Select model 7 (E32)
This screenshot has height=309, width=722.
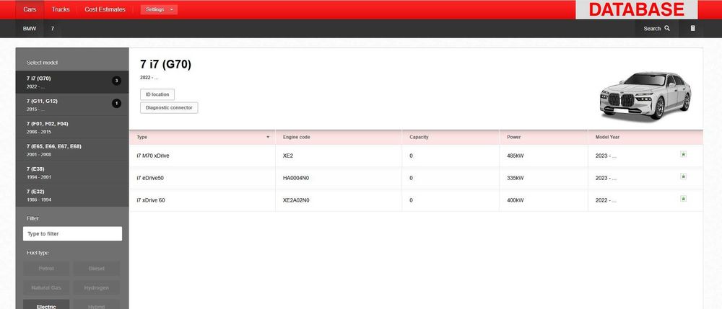[72, 195]
